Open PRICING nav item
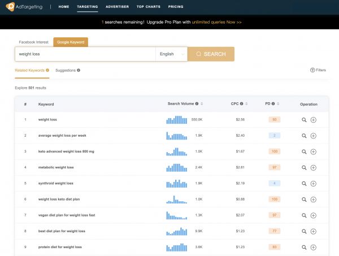The image size is (339, 256). pos(176,7)
